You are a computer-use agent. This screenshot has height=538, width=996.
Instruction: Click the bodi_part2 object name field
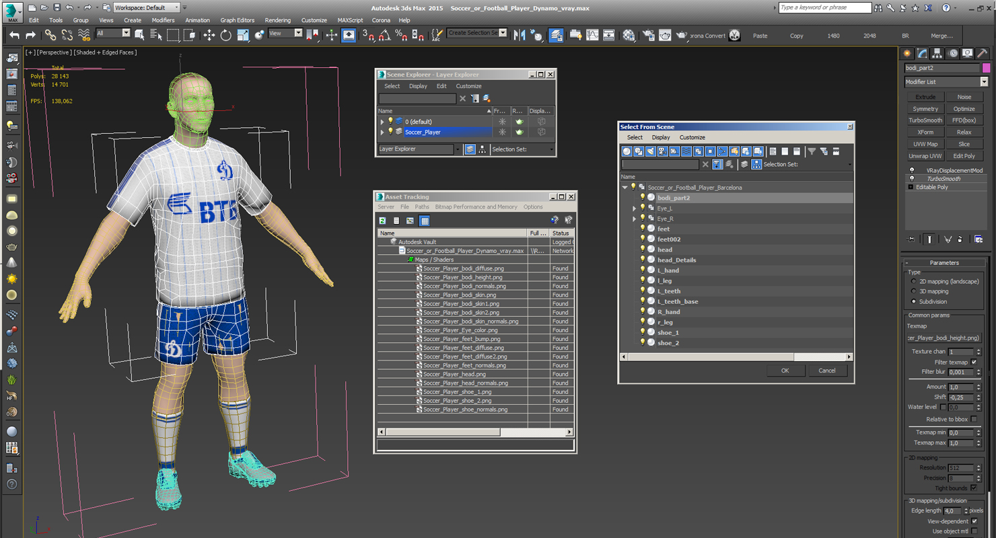942,68
